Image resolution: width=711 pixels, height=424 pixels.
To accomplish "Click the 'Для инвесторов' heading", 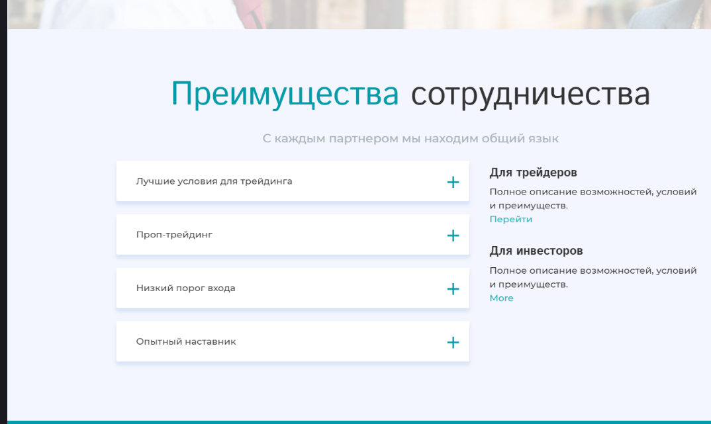I will tap(536, 251).
